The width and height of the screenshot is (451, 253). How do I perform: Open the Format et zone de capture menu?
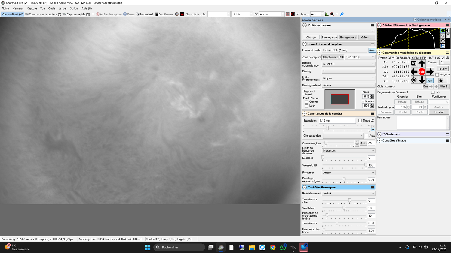(372, 44)
